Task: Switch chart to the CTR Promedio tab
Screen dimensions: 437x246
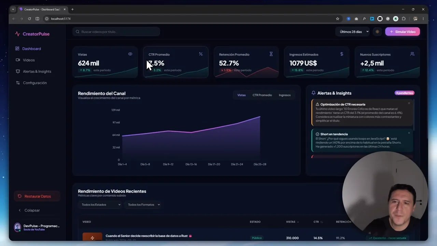Action: [x=262, y=95]
